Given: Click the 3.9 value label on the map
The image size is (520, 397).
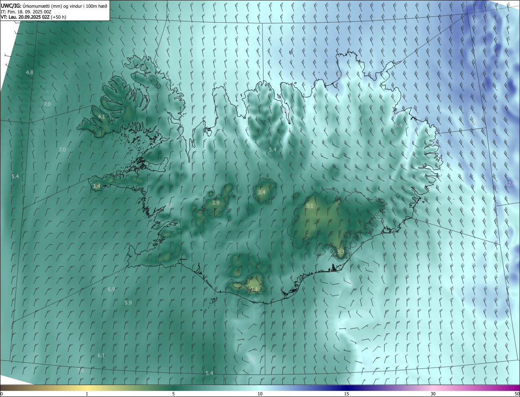Looking at the screenshot, I should 216,203.
